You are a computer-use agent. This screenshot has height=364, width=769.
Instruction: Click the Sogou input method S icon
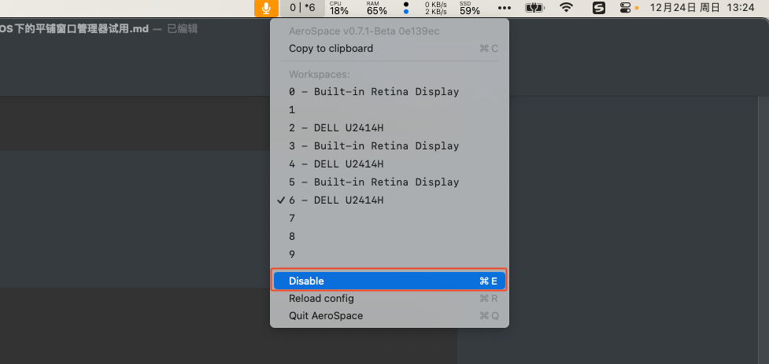[599, 8]
